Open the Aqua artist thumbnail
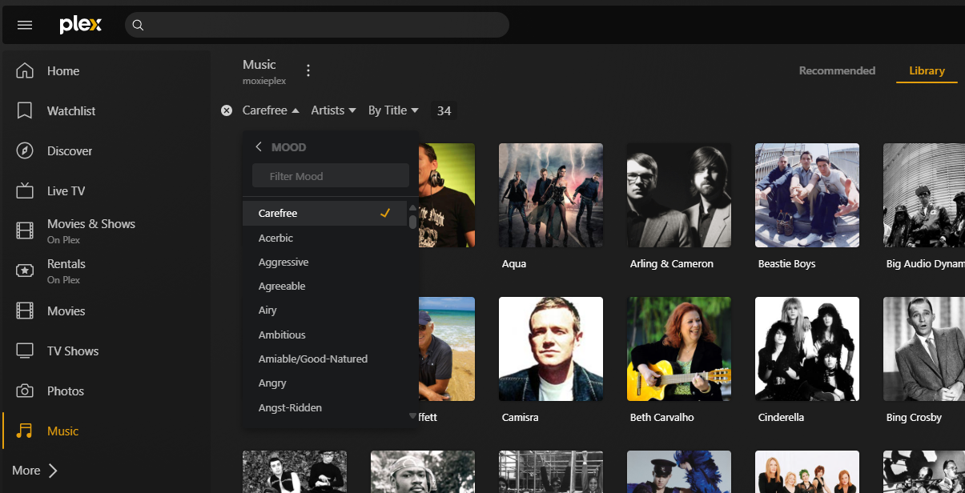The height and width of the screenshot is (493, 965). [551, 195]
